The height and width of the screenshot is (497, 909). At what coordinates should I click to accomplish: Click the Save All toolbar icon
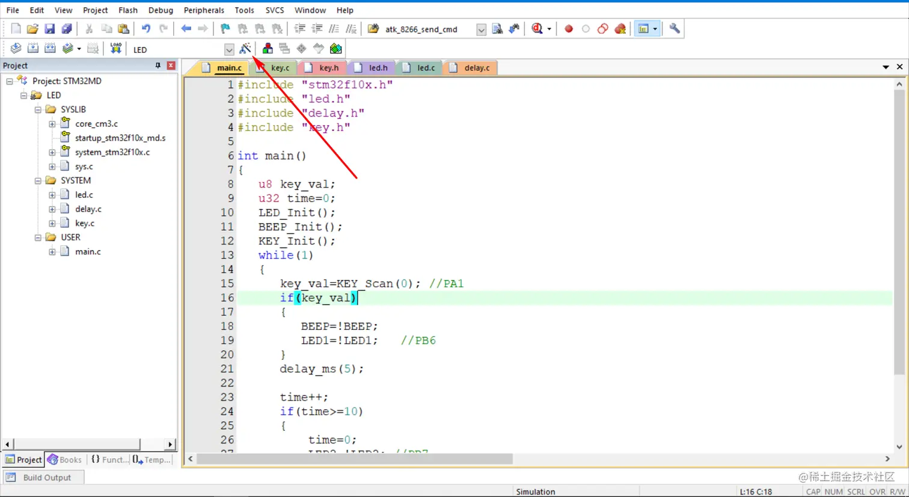(x=67, y=29)
